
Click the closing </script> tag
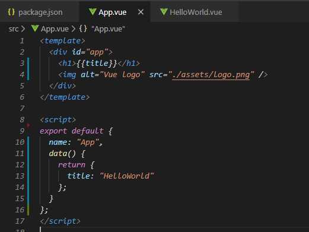tap(60, 221)
